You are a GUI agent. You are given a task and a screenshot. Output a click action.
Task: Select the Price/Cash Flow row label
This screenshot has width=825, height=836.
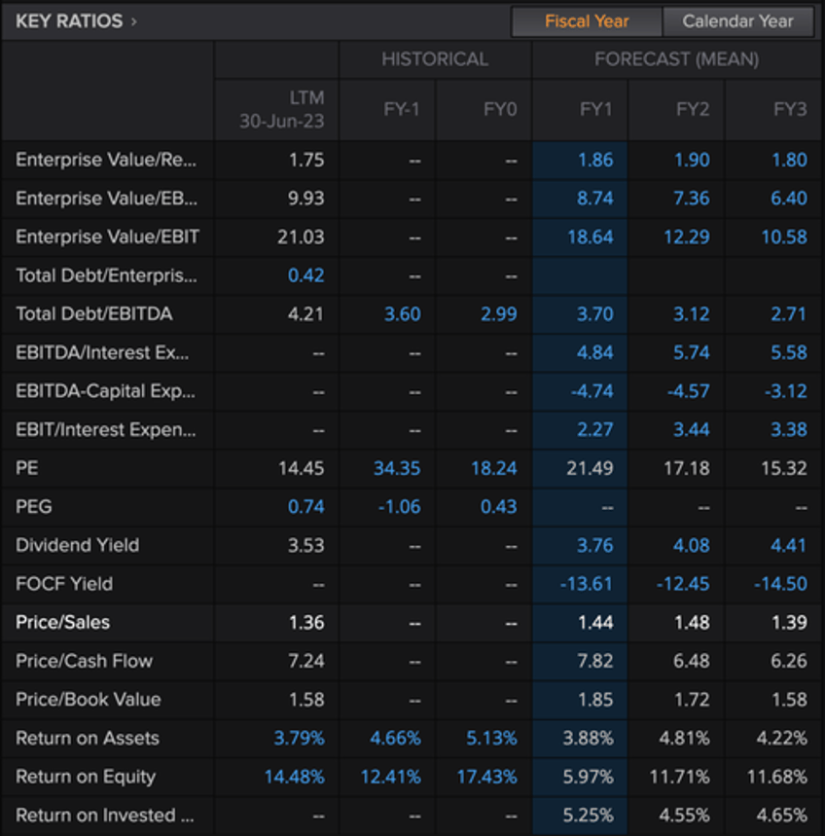(x=84, y=661)
